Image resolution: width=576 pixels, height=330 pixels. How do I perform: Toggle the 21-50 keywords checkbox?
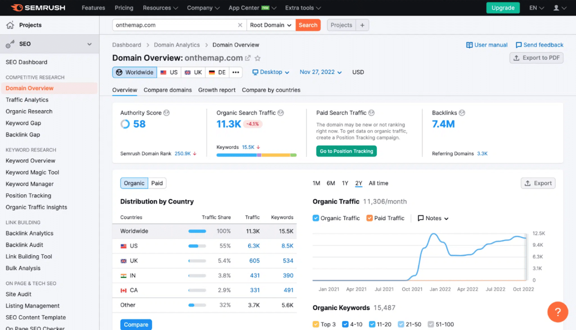tap(401, 325)
